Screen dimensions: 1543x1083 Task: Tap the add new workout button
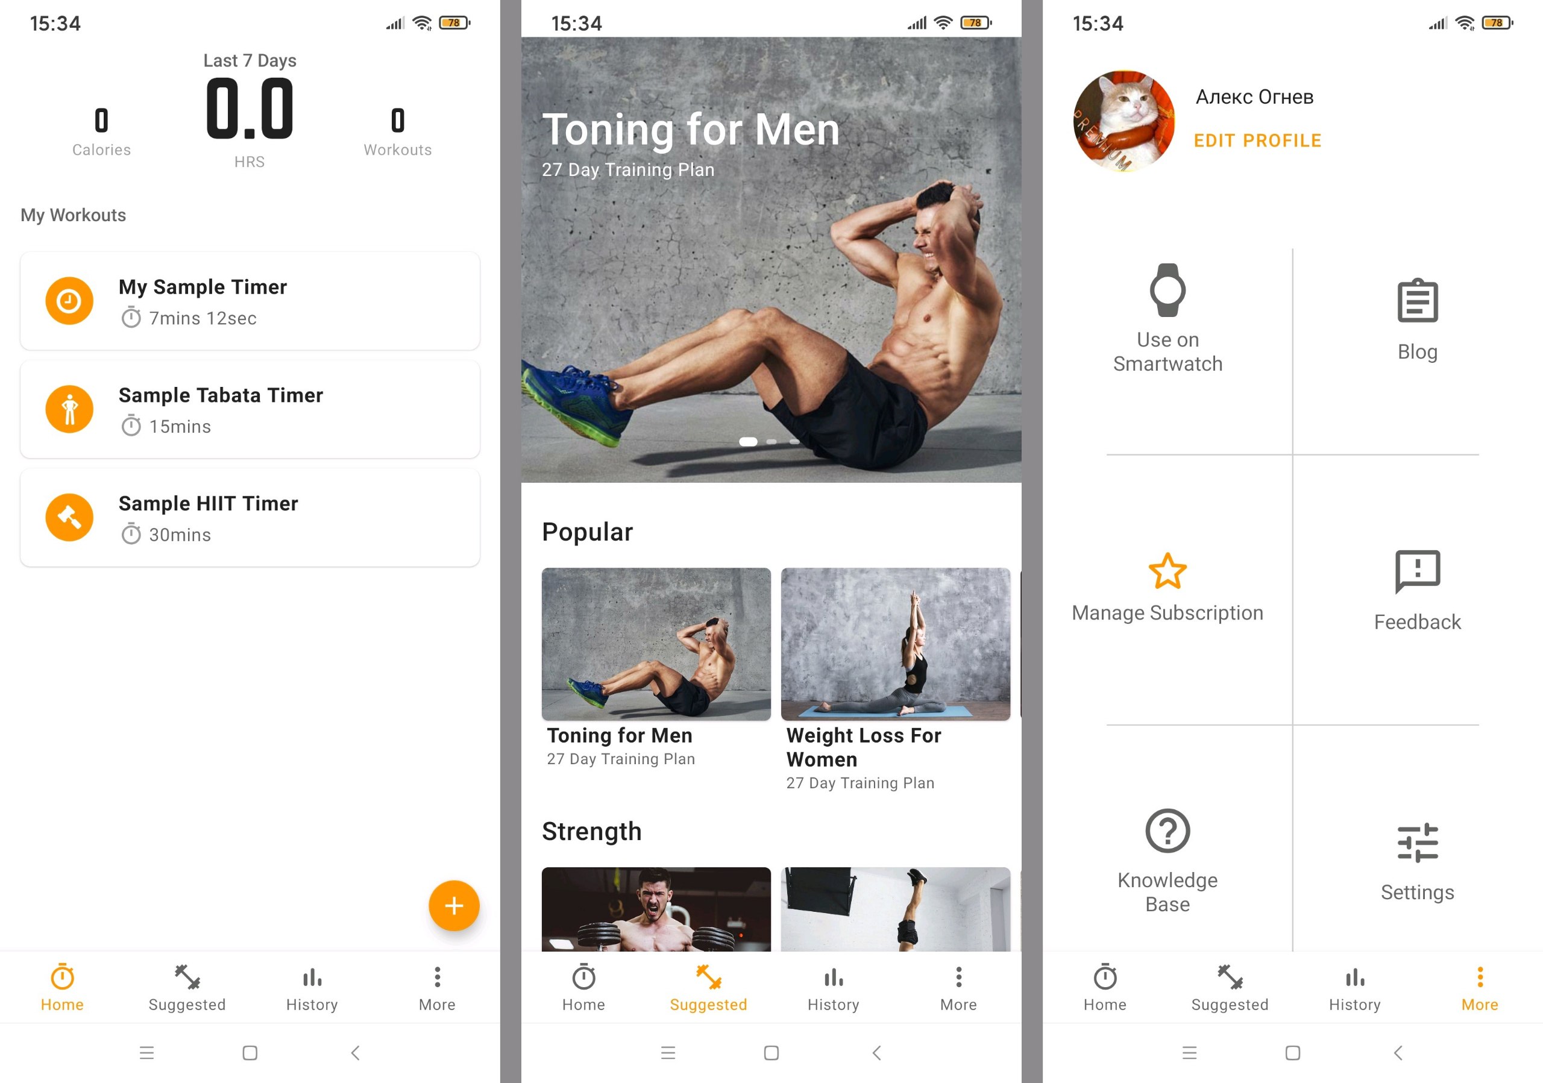coord(454,906)
